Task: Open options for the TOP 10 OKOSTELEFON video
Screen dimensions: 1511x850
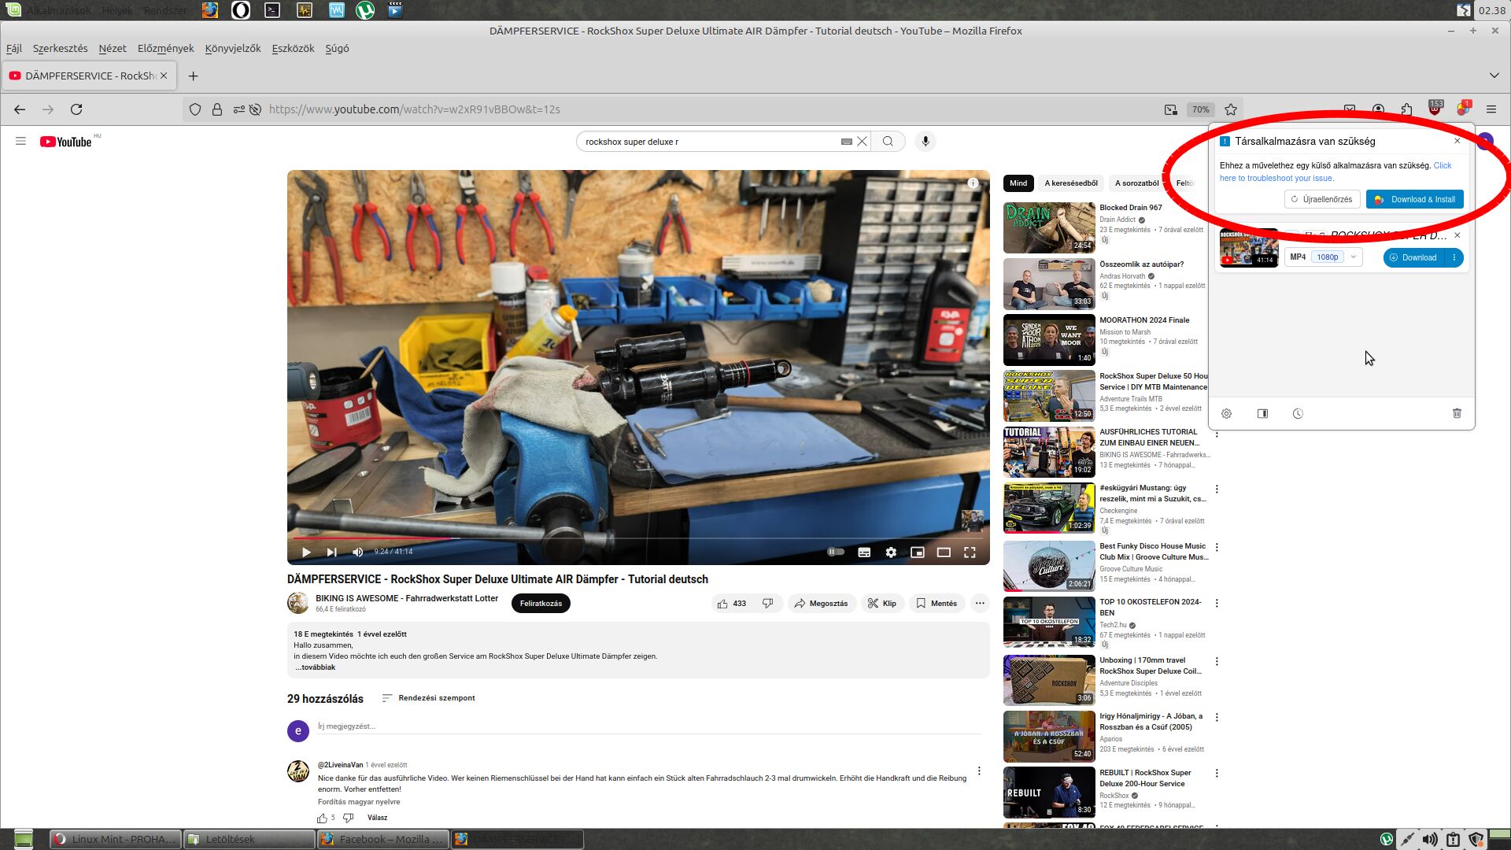Action: 1217,603
